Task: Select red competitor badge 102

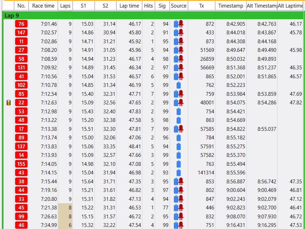Action: point(21,85)
